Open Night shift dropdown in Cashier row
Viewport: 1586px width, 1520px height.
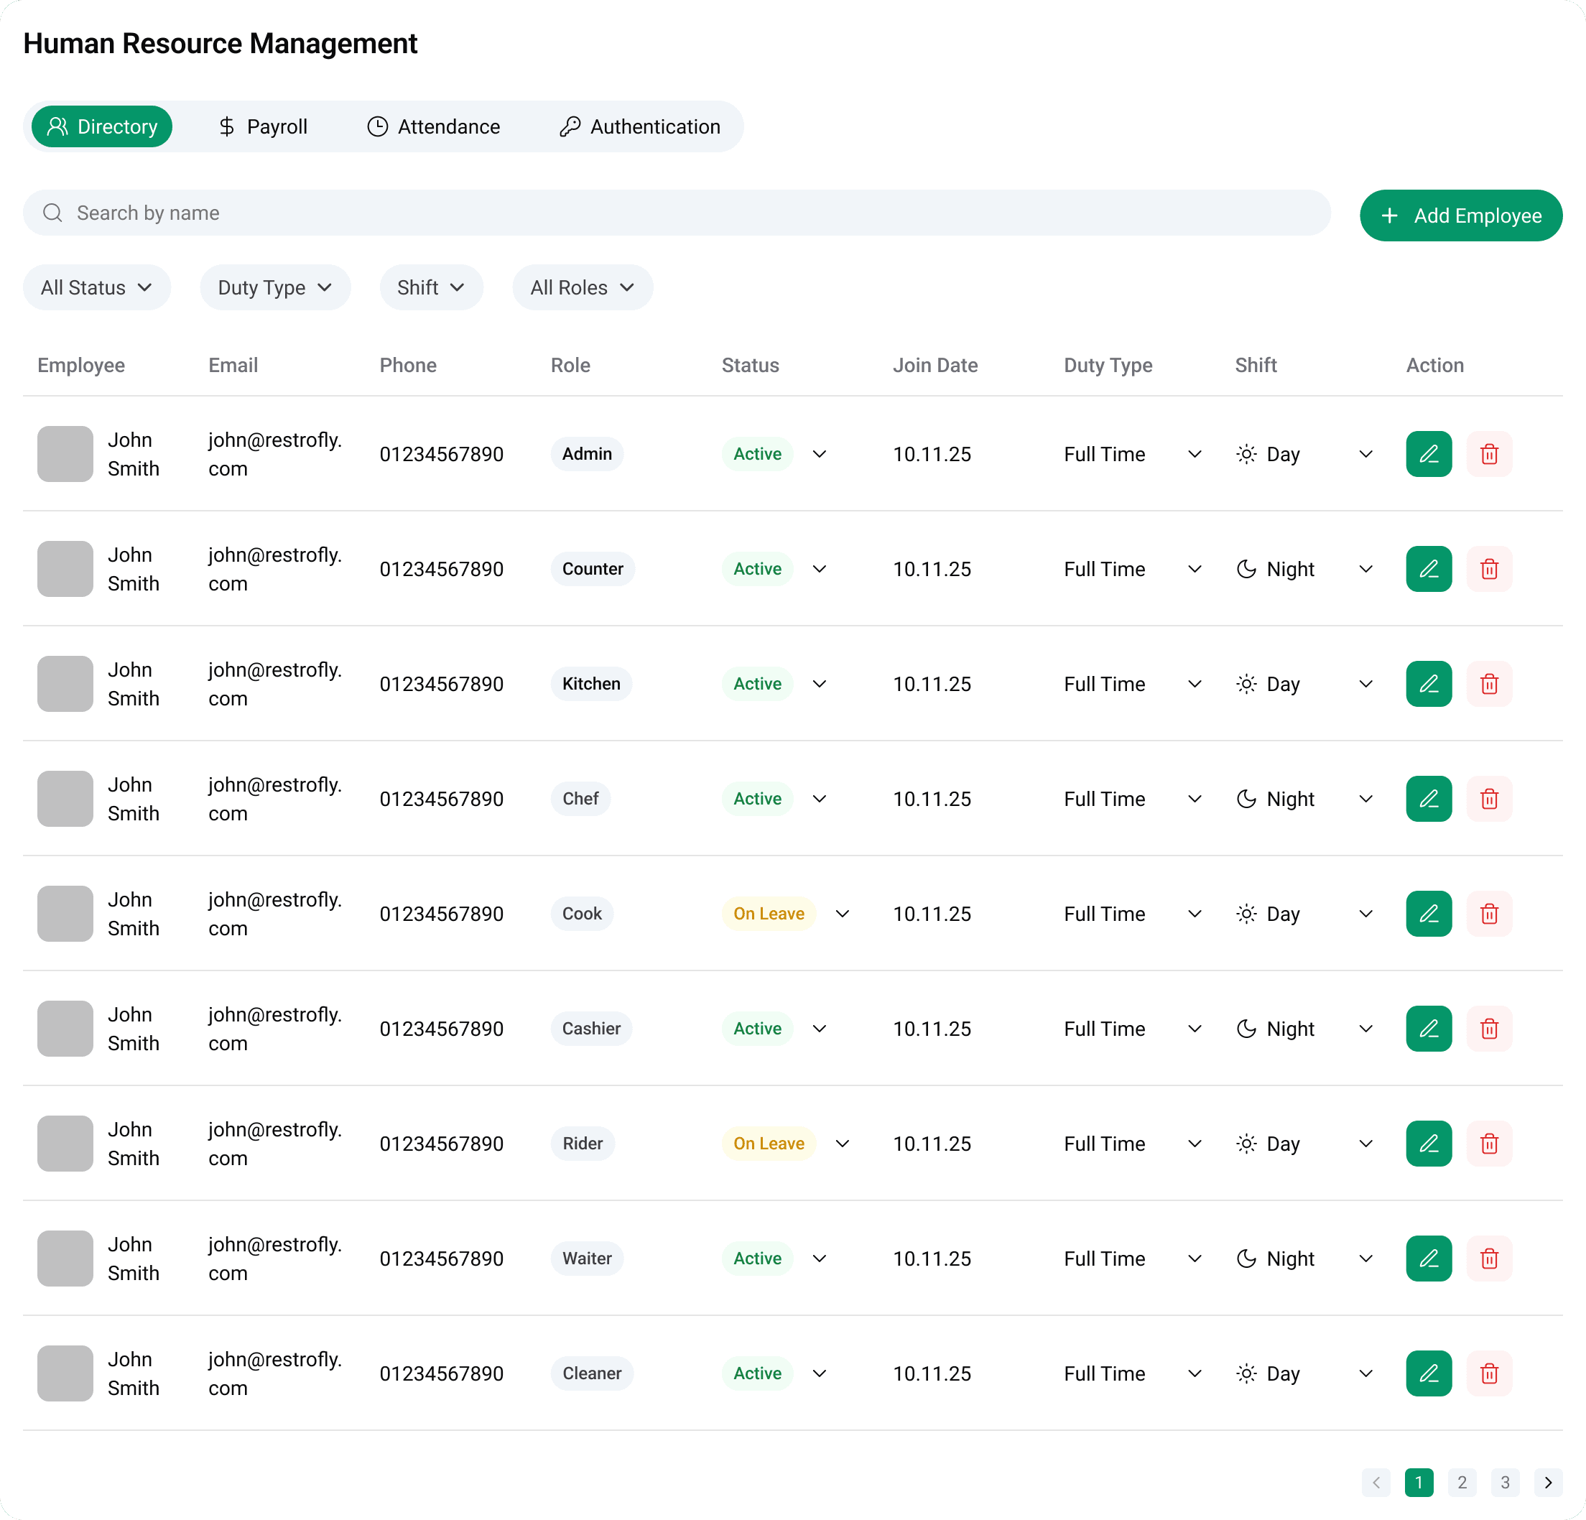tap(1365, 1029)
